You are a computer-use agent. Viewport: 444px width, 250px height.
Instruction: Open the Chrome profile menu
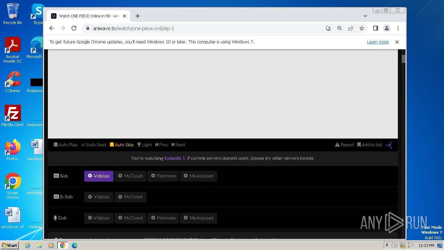pos(387,28)
